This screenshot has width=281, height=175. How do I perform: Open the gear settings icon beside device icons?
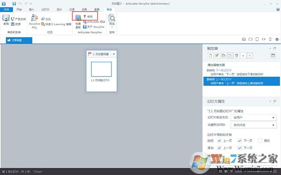click(x=277, y=39)
